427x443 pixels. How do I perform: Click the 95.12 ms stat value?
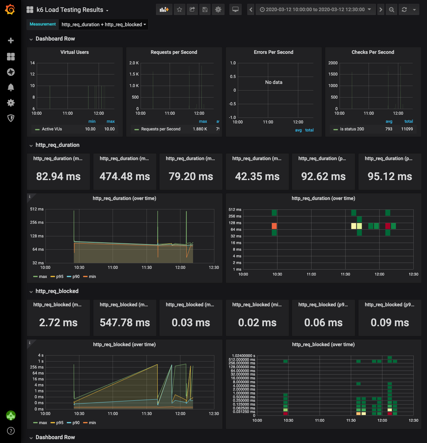pos(390,177)
